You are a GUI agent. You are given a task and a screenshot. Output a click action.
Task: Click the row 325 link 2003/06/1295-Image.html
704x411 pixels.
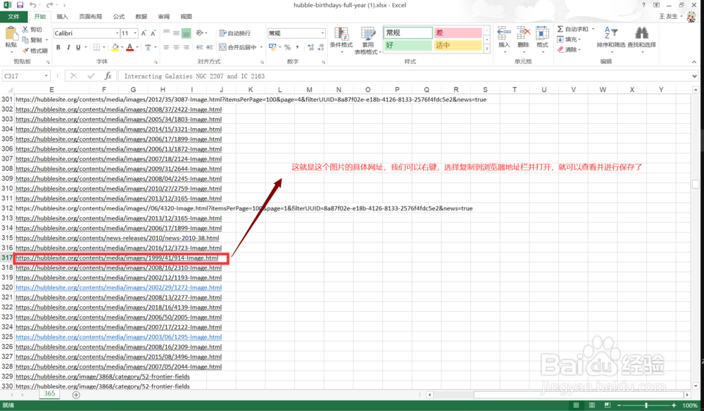click(118, 337)
